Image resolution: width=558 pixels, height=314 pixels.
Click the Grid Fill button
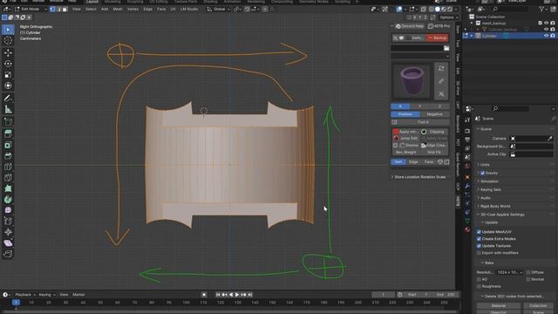click(x=434, y=152)
